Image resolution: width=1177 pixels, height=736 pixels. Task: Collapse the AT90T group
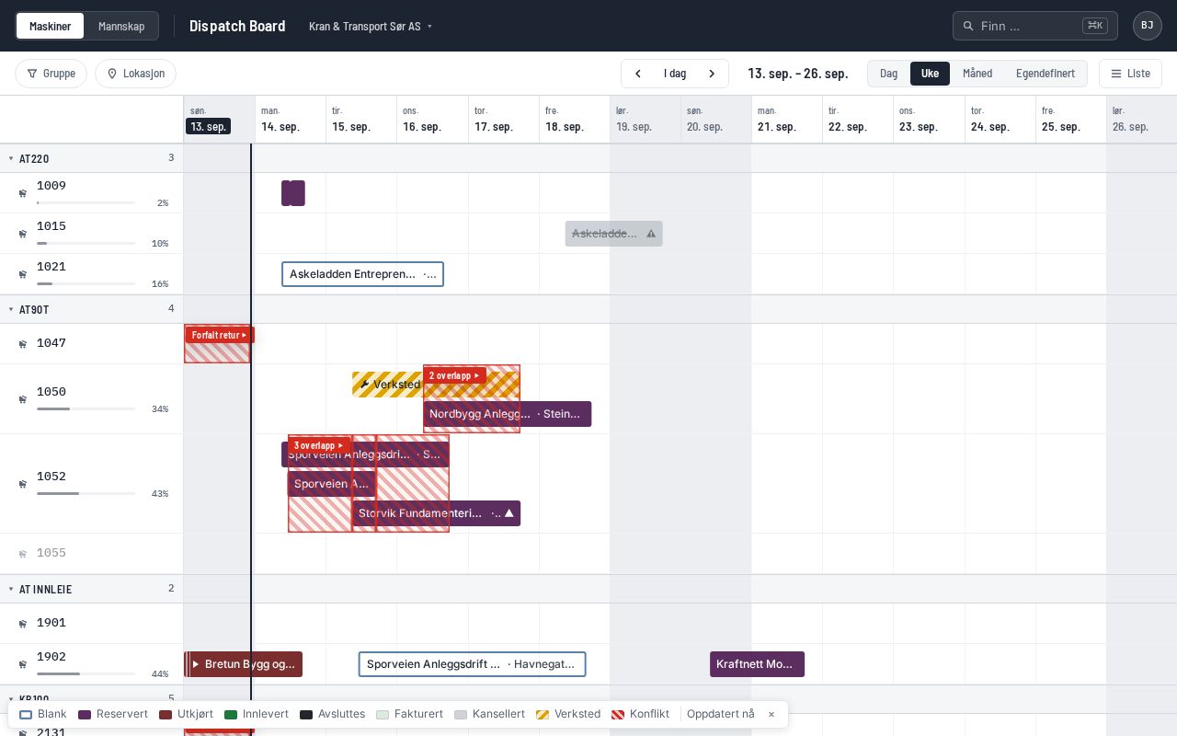point(11,309)
